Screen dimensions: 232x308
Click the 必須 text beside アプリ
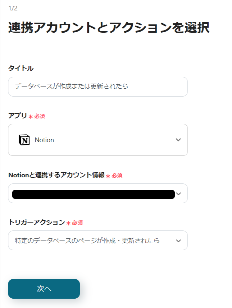(40, 116)
